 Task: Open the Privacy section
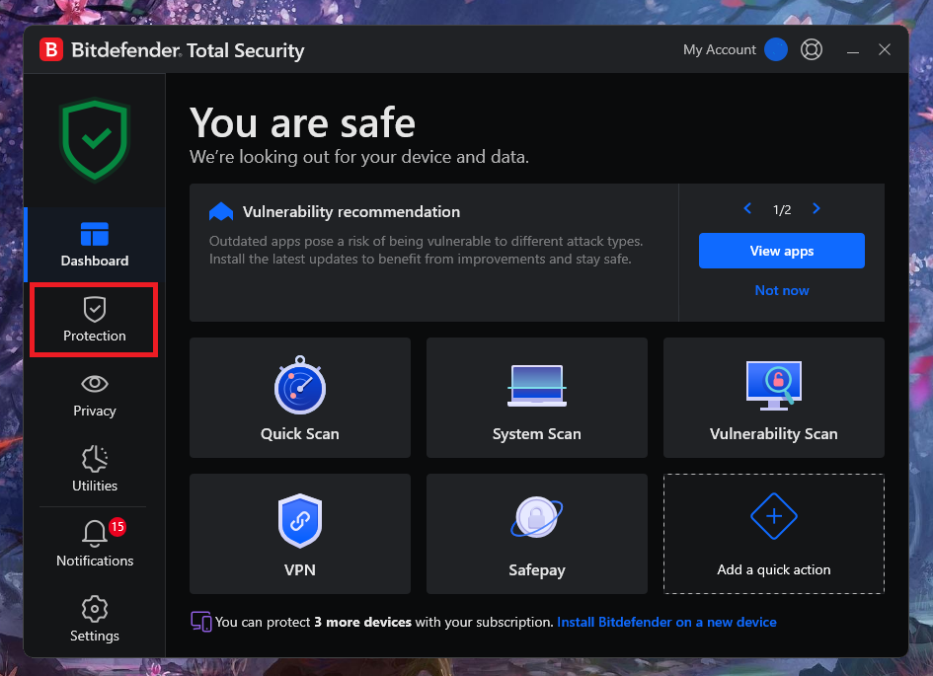(95, 396)
